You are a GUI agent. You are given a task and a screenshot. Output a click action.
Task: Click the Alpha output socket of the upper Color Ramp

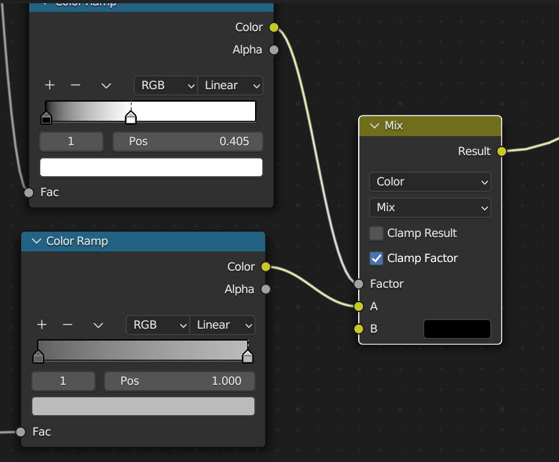coord(274,50)
